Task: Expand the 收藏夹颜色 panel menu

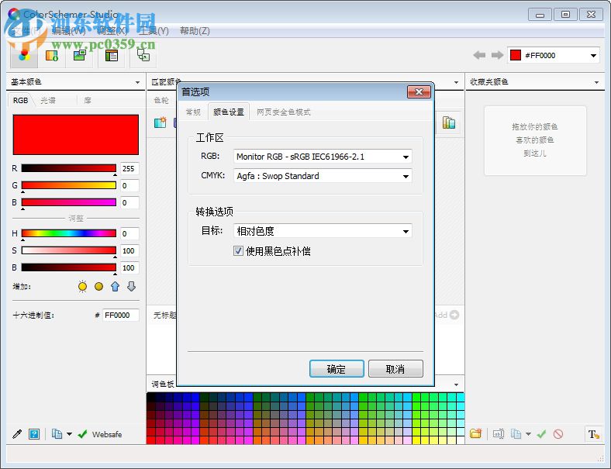Action: [x=596, y=83]
